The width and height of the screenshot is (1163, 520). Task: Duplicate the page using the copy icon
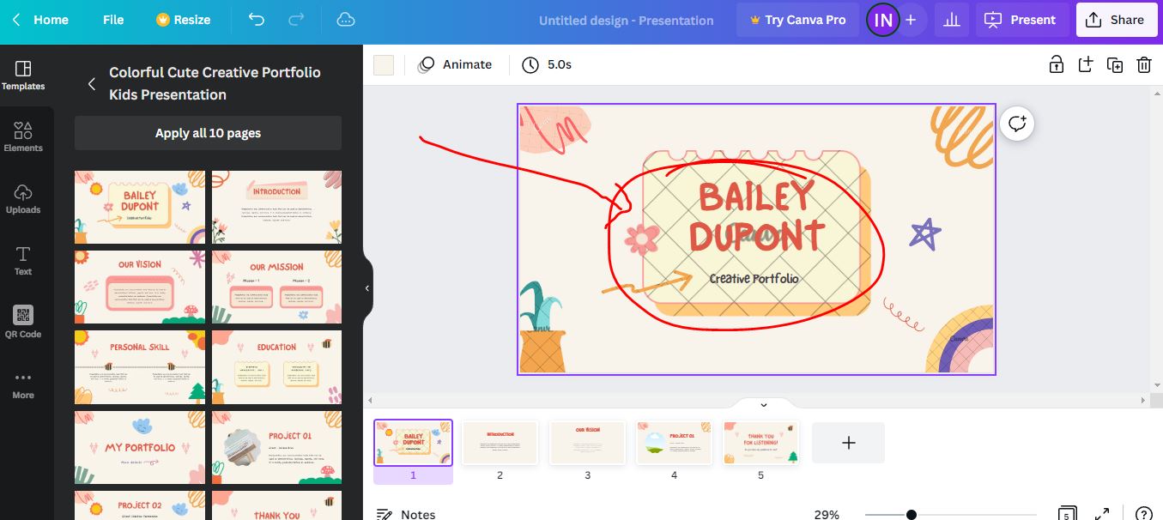(1114, 64)
